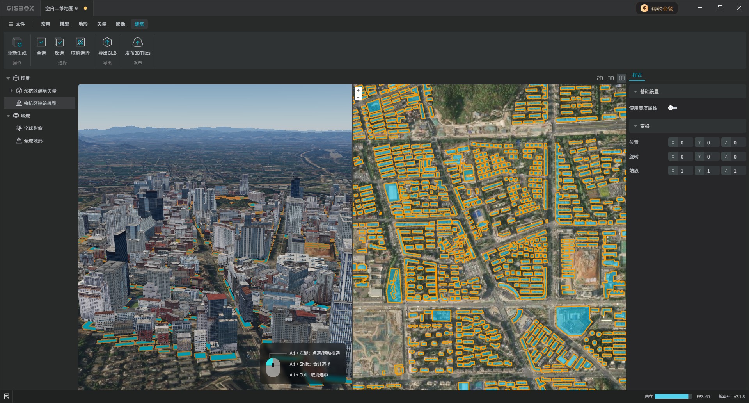The height and width of the screenshot is (403, 749).
Task: Open the log icon in status bar
Action: (7, 396)
